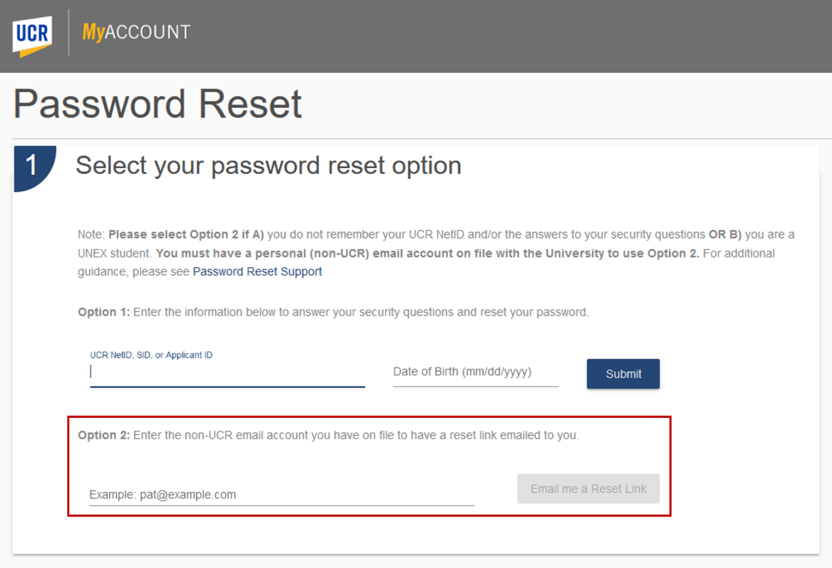Click the Date of Birth field
Image resolution: width=832 pixels, height=568 pixels.
475,372
